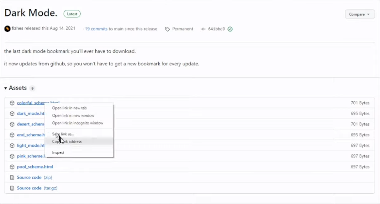Collapse the Assets section triangle
The height and width of the screenshot is (204, 380).
[x=6, y=88]
